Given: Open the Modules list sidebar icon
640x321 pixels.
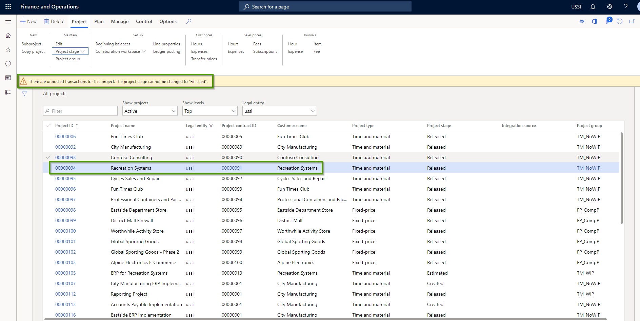Looking at the screenshot, I should click(x=8, y=92).
